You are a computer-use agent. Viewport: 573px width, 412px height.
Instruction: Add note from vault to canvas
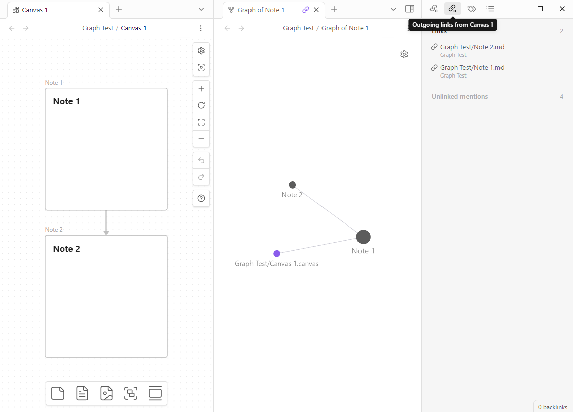click(82, 393)
